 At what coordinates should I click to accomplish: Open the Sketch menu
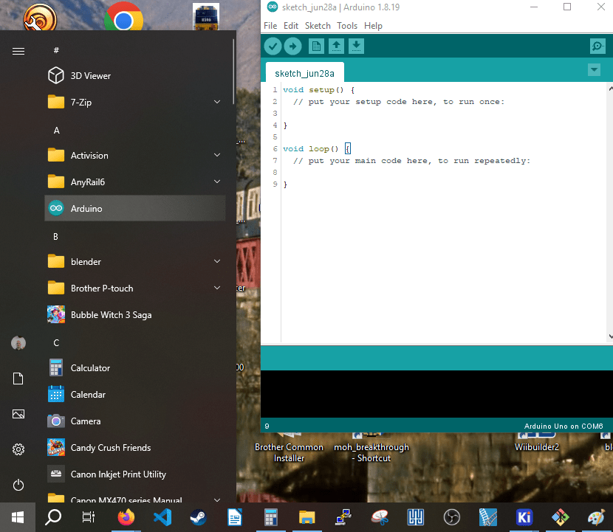[x=318, y=26]
